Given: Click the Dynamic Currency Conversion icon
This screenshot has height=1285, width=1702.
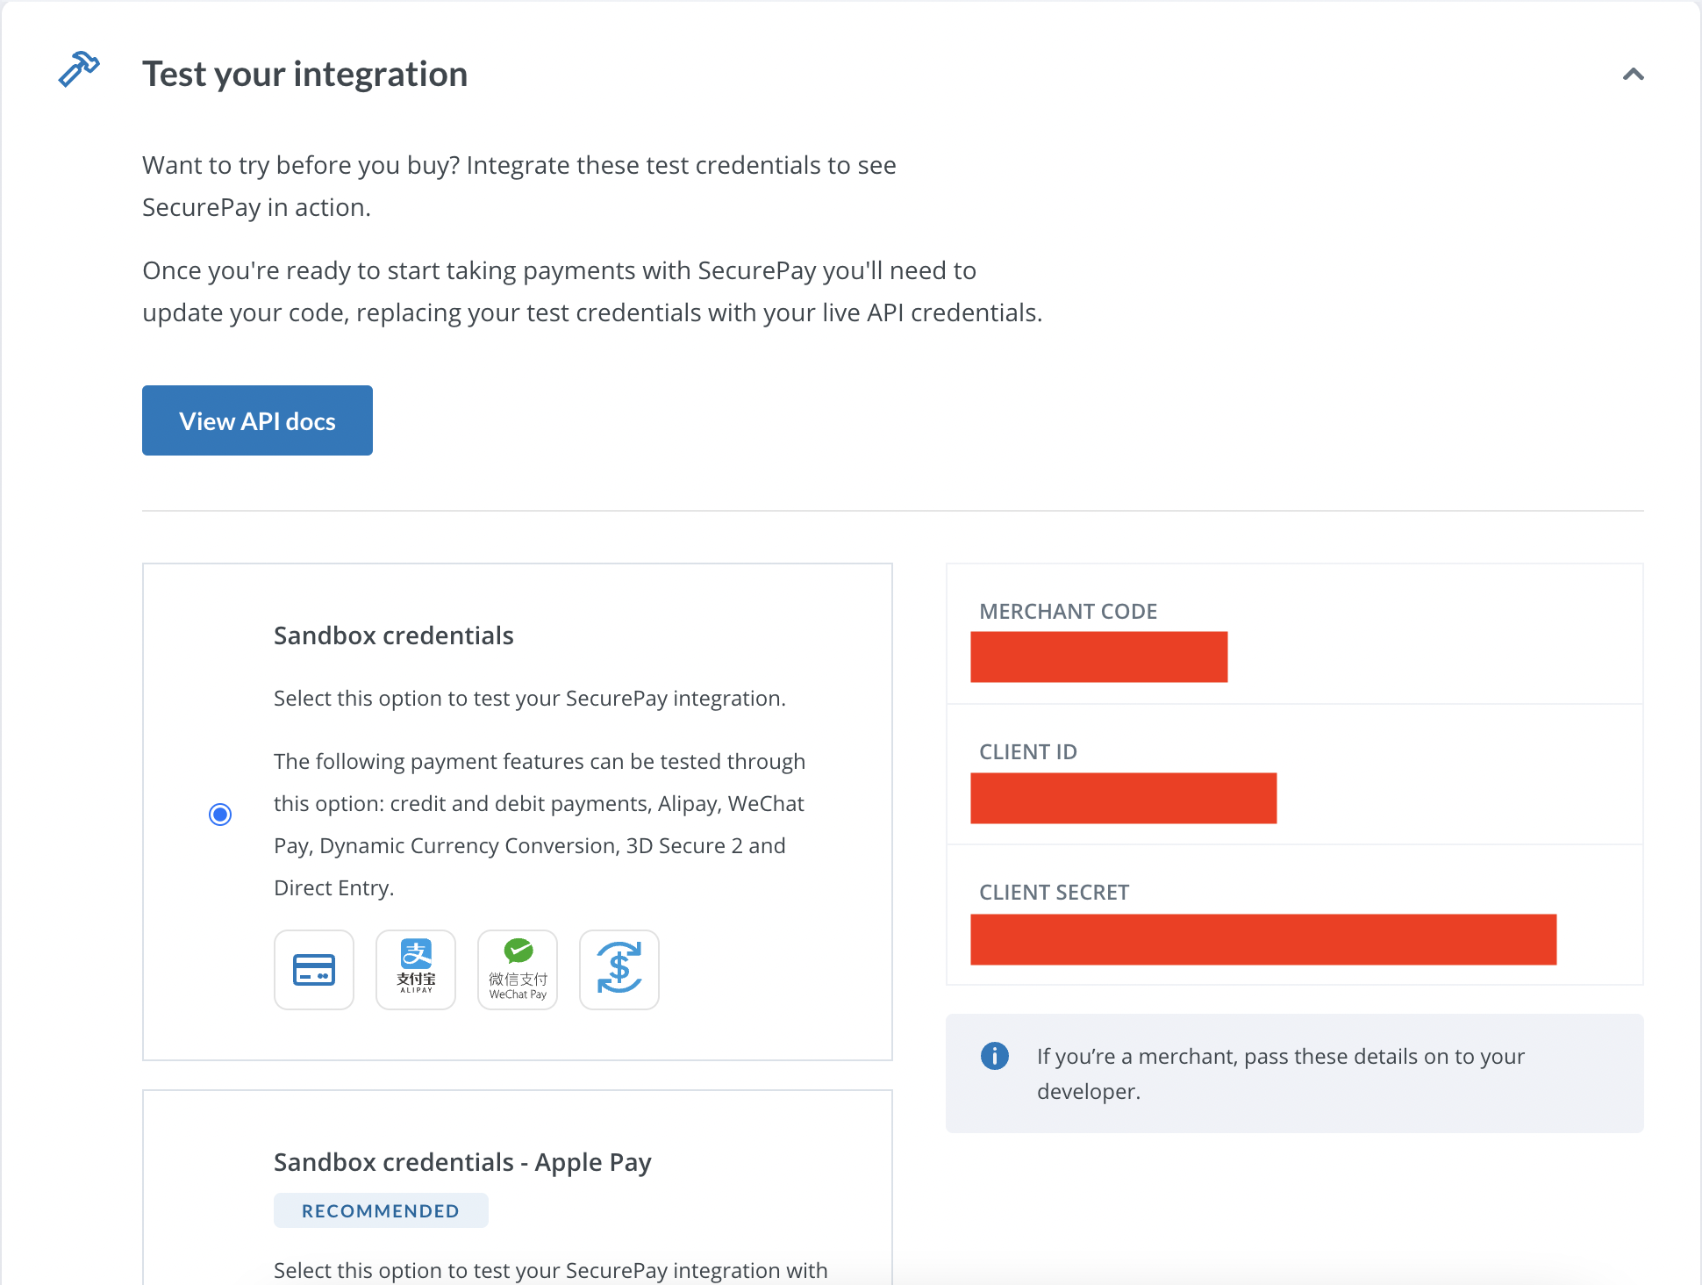Looking at the screenshot, I should [x=619, y=970].
